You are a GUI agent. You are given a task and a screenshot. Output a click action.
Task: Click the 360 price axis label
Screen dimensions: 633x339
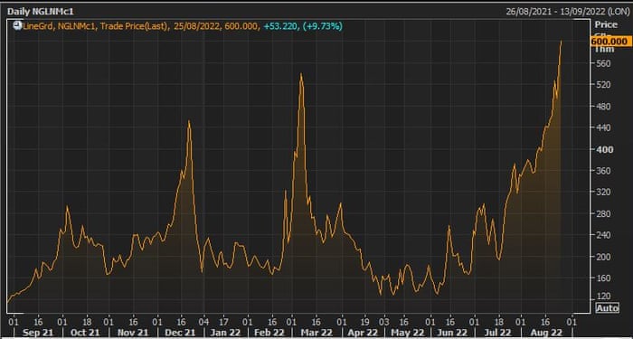pyautogui.click(x=602, y=171)
